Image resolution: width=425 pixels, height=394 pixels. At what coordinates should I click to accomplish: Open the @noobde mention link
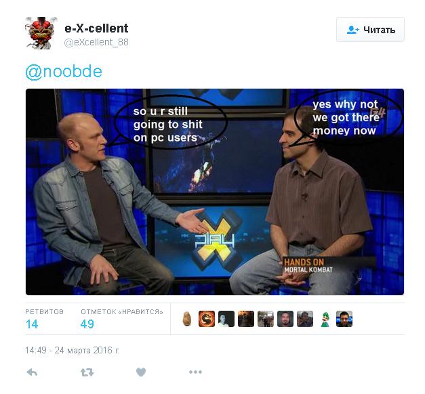[64, 72]
